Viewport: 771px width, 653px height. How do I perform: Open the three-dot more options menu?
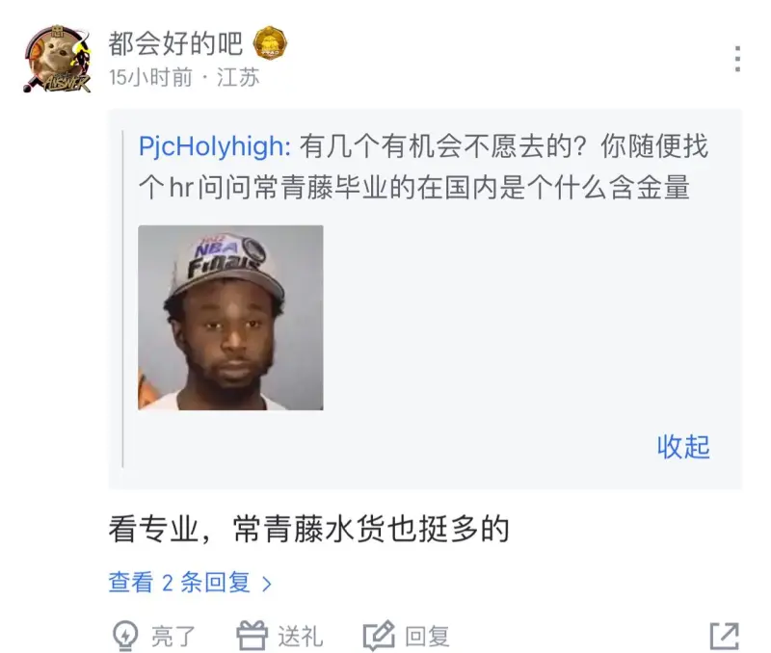point(737,59)
